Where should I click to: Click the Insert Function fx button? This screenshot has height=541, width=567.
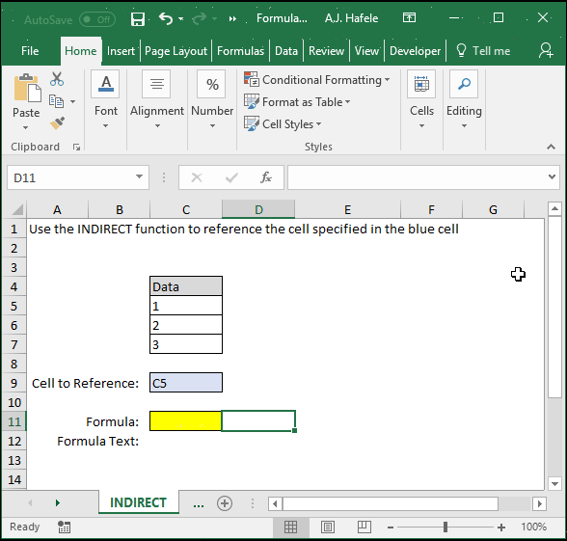(266, 177)
